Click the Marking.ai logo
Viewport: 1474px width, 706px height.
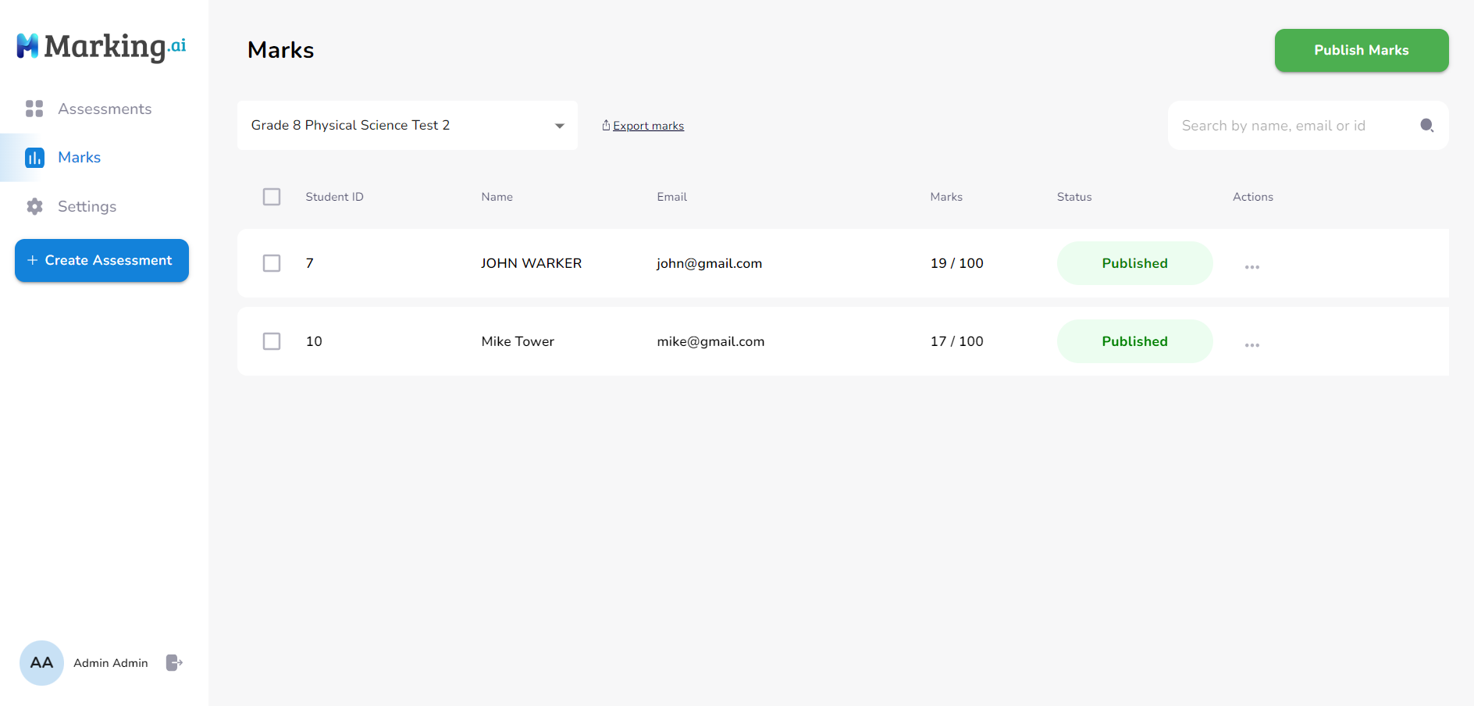coord(101,47)
